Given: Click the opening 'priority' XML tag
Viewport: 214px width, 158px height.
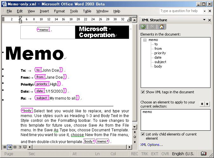Looking at the screenshot, I should (42, 84).
